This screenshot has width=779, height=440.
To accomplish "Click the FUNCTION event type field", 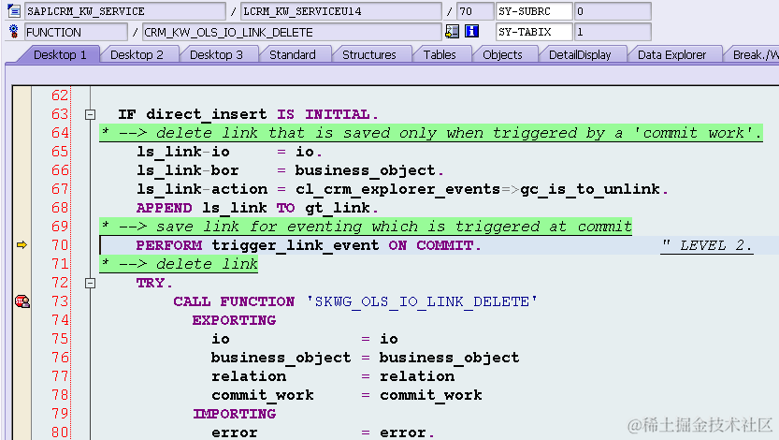I will click(x=76, y=33).
